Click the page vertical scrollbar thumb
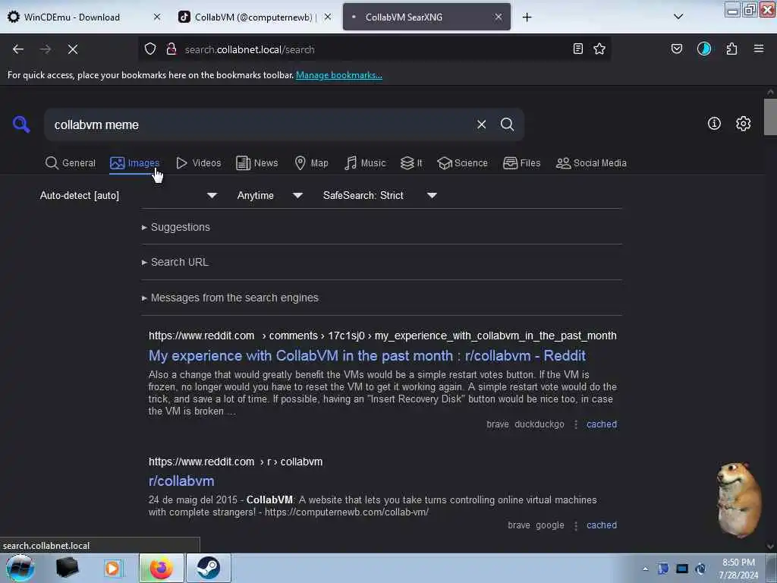 pyautogui.click(x=770, y=117)
